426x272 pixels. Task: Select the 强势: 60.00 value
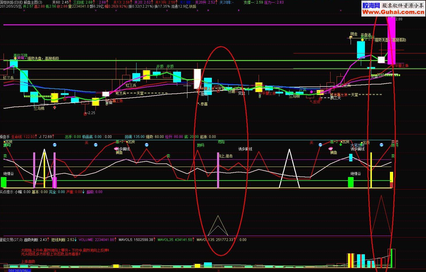point(155,137)
